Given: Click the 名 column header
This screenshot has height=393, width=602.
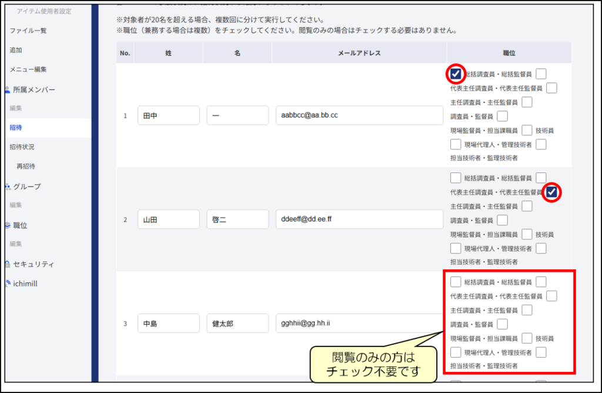Looking at the screenshot, I should (238, 53).
